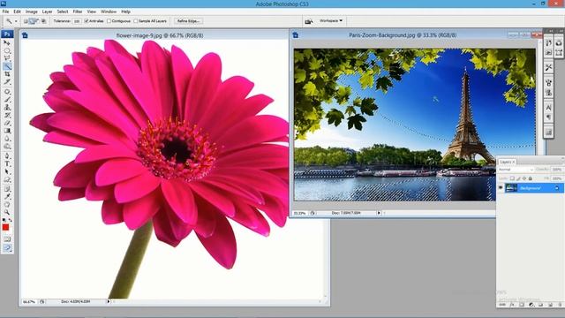Open the Window menu

109,11
